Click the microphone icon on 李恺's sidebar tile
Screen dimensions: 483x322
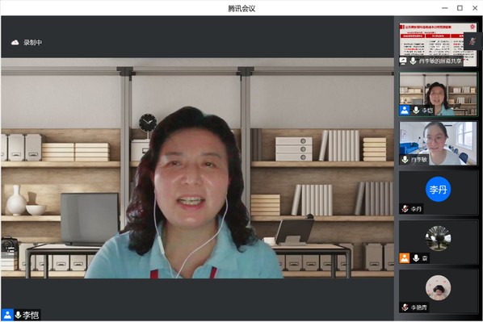pyautogui.click(x=416, y=110)
